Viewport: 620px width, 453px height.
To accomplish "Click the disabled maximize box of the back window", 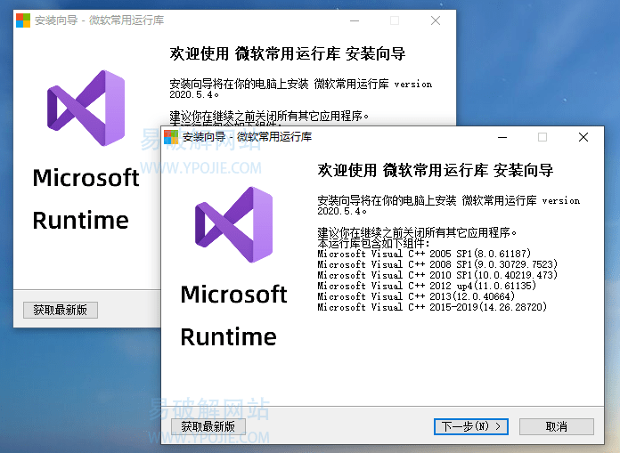I will 395,20.
